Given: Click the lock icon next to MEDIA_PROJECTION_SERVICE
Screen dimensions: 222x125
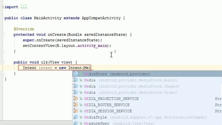Looking at the screenshot, I should pos(81,99).
